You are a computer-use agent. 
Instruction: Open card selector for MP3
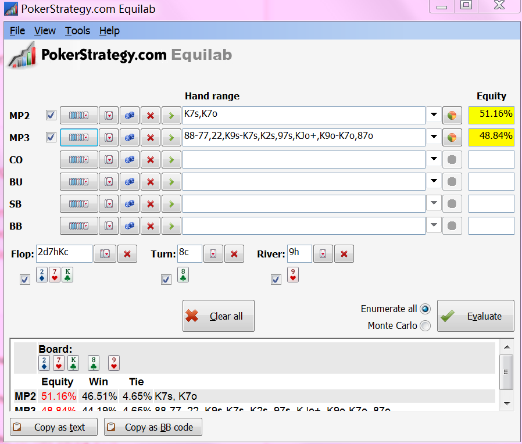point(109,138)
